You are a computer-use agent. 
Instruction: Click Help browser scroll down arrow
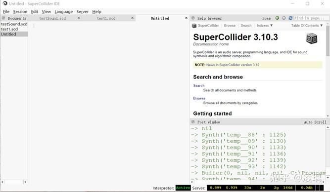click(x=328, y=116)
